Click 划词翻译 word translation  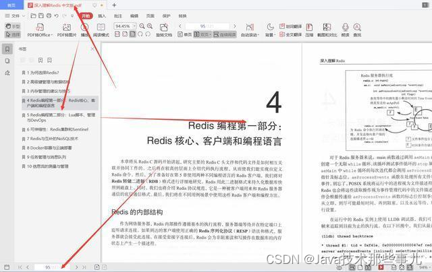(x=290, y=26)
